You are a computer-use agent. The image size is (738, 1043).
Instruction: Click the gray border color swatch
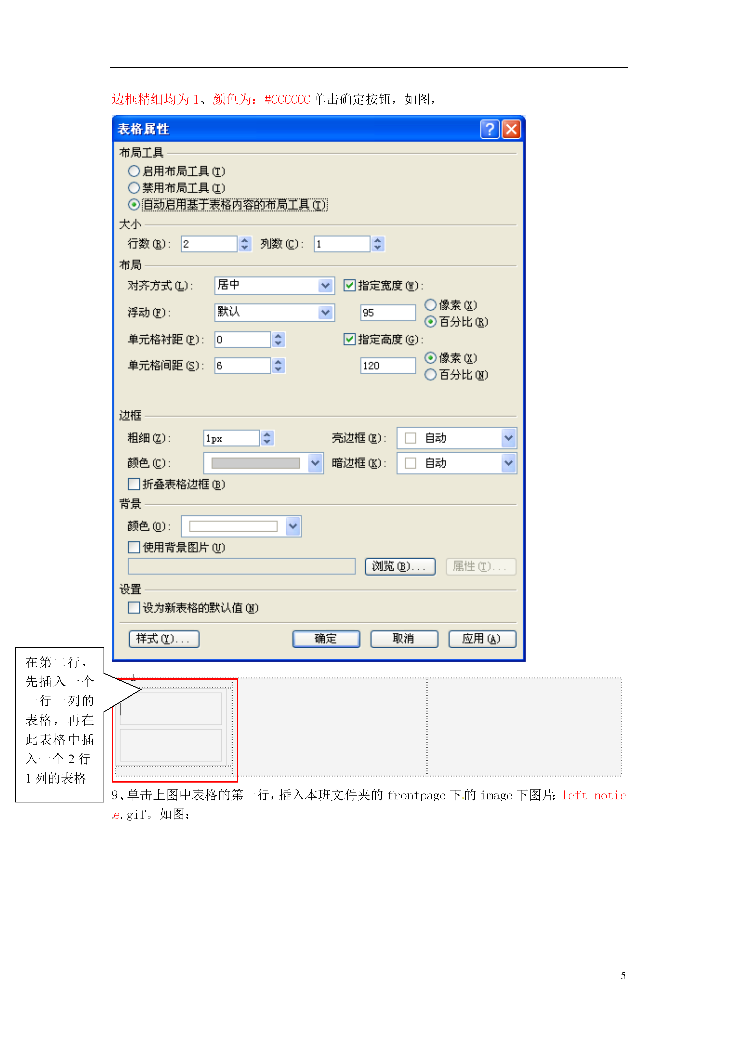(256, 463)
